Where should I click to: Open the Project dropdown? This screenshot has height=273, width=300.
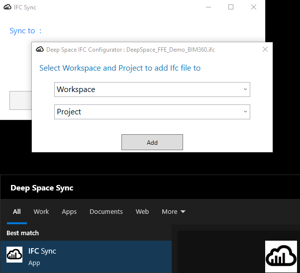coord(152,112)
